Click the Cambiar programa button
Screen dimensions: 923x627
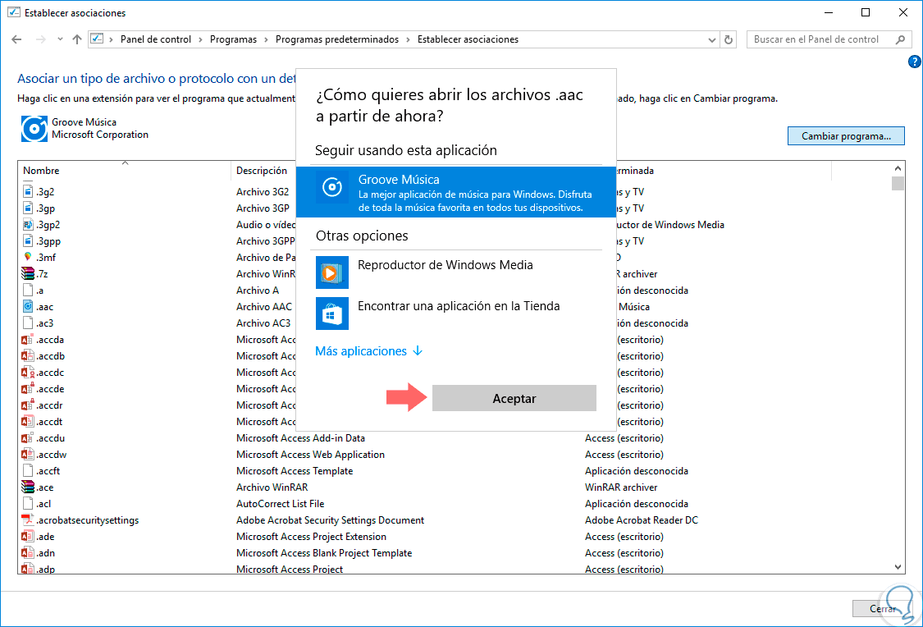pyautogui.click(x=846, y=136)
